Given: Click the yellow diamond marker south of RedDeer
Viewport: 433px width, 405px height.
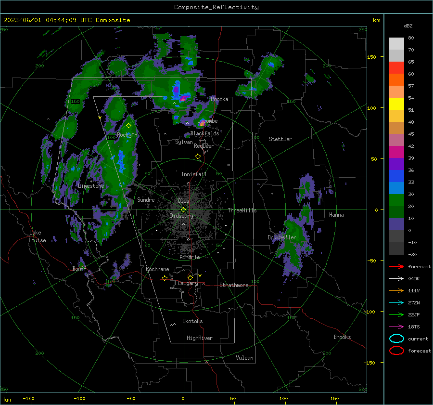Looking at the screenshot, I should pyautogui.click(x=198, y=157).
